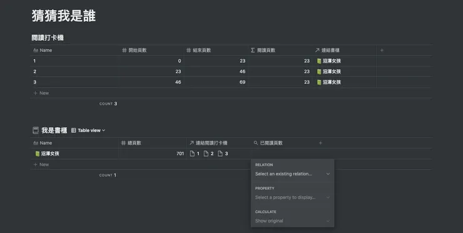Select 開始頁數 cell showing 0
This screenshot has width=463, height=233.
(x=151, y=61)
